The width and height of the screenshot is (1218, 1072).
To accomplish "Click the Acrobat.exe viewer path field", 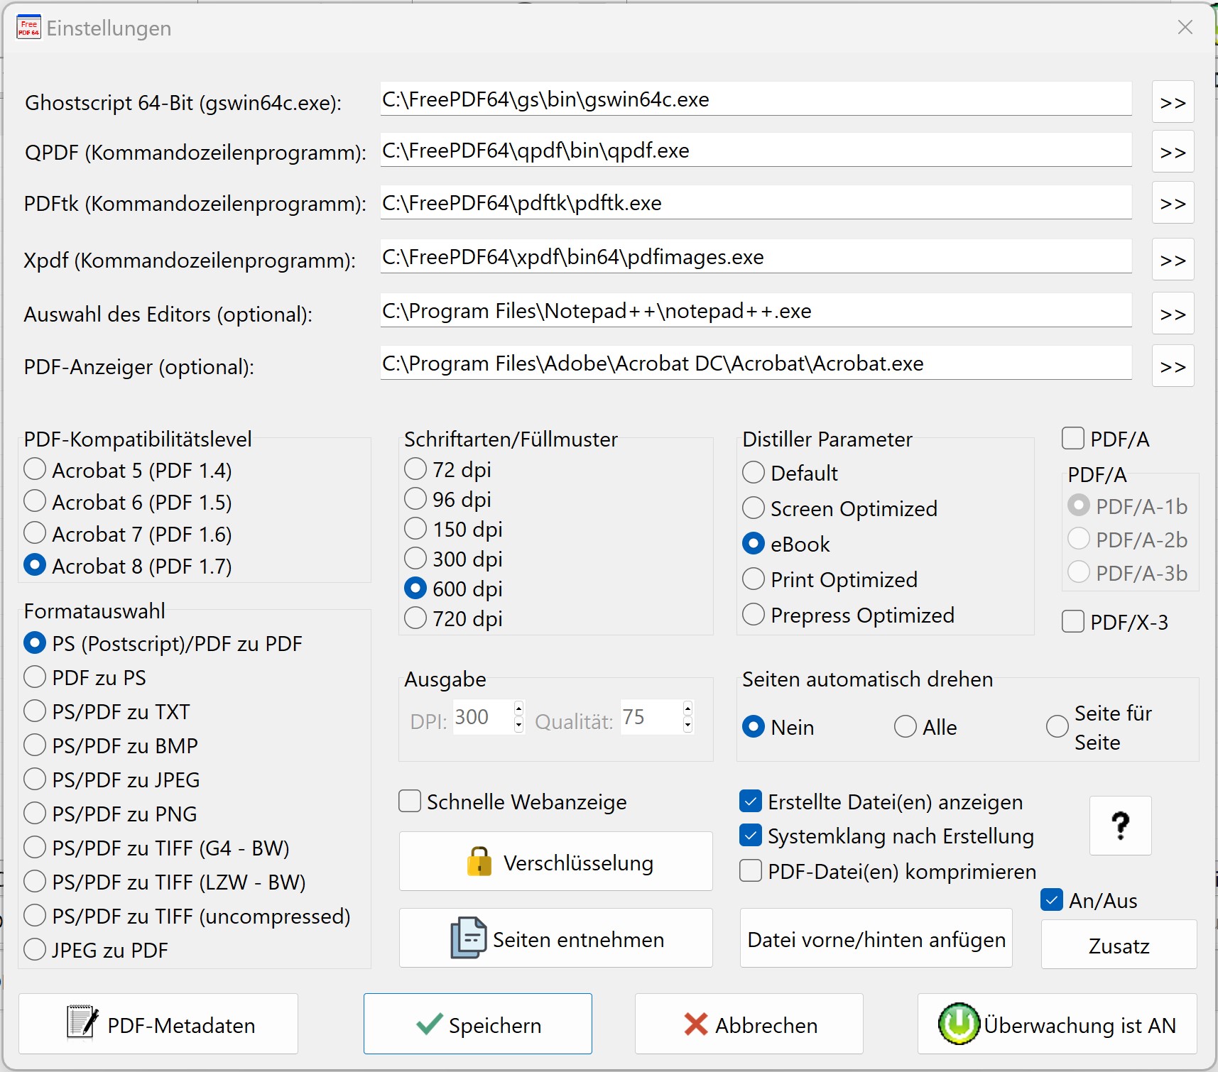I will 756,363.
